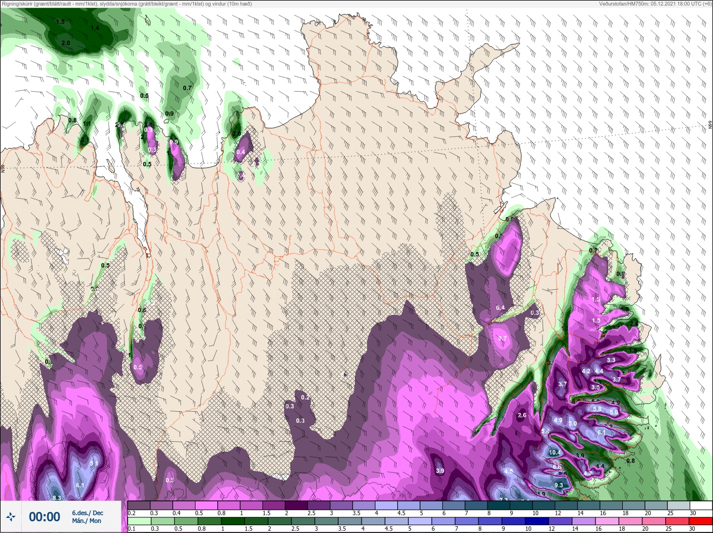Click the 2.6 precipitation value on the map
The width and height of the screenshot is (713, 533).
522,415
